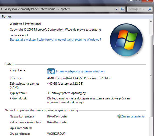Click the Typ systemu: label
Viewport: 154px width, 136px height.
[x=18, y=93]
